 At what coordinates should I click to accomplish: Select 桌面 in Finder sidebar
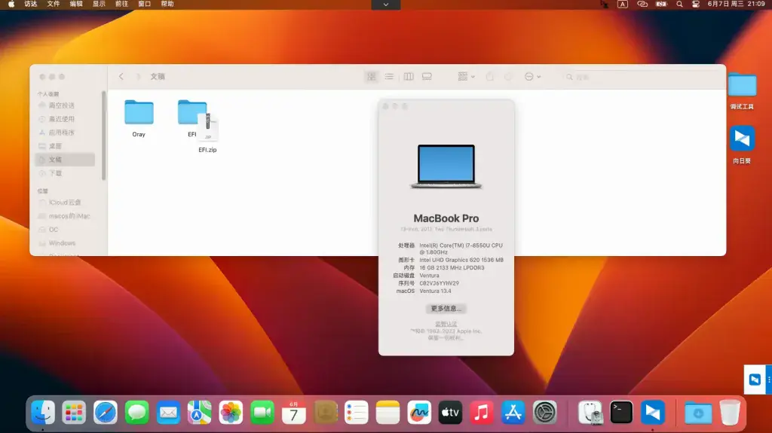coord(65,146)
